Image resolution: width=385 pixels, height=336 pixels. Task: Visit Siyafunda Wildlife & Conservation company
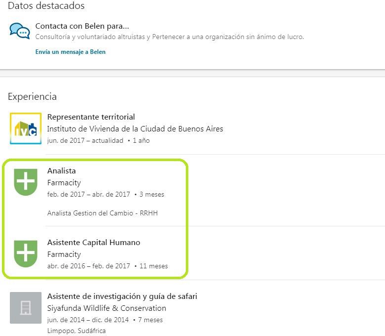tap(106, 308)
